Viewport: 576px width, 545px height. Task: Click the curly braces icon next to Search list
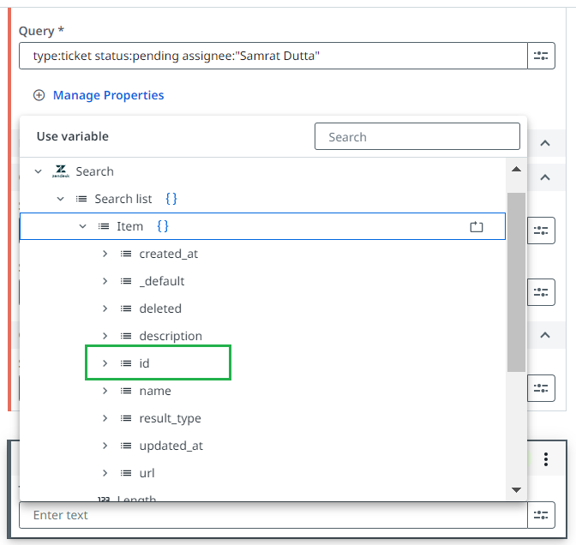click(171, 199)
